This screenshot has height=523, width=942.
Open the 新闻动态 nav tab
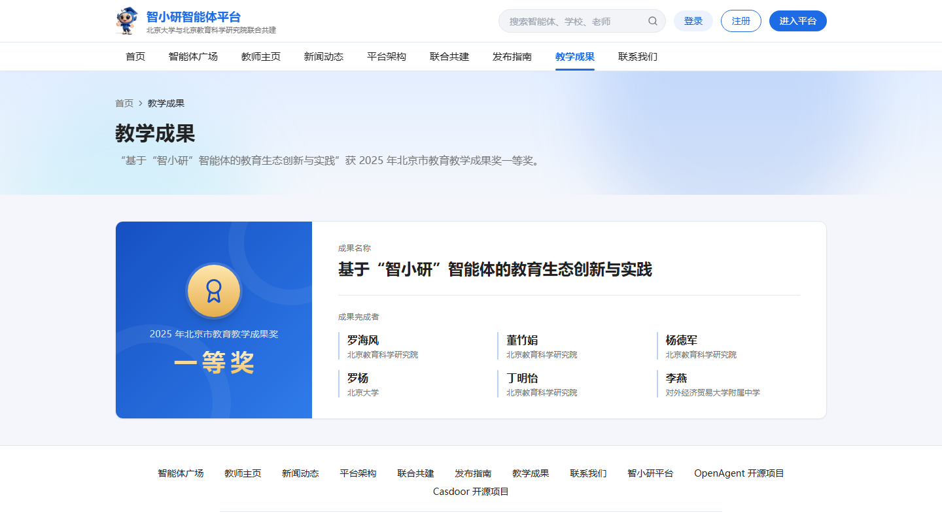point(324,57)
